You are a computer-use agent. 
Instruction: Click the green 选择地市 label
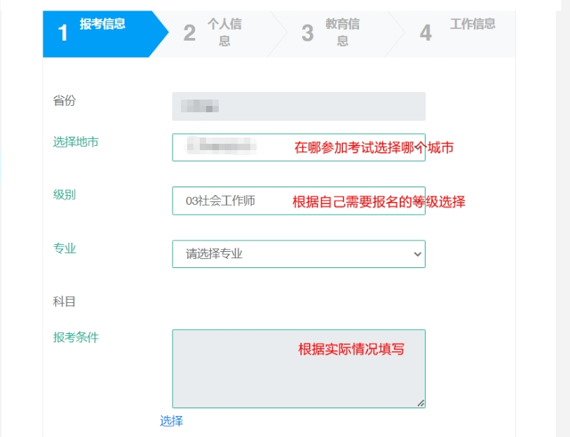pos(76,142)
